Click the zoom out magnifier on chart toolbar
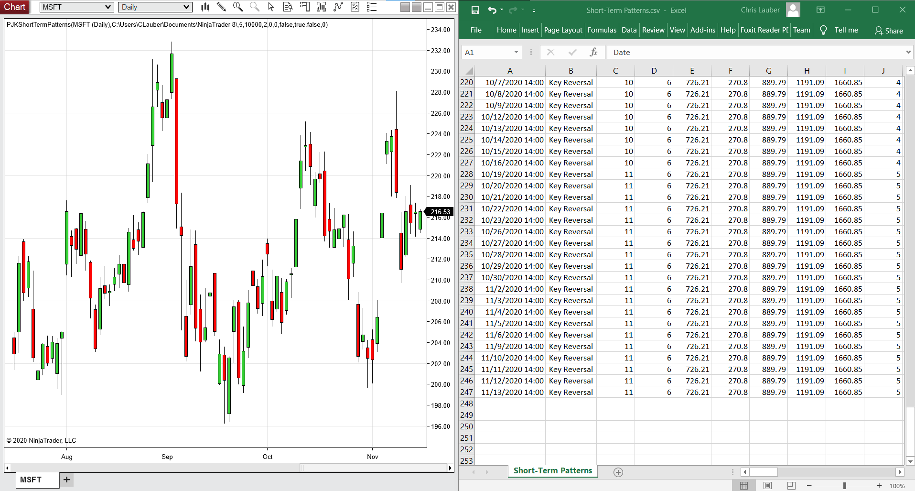This screenshot has height=491, width=915. point(255,7)
